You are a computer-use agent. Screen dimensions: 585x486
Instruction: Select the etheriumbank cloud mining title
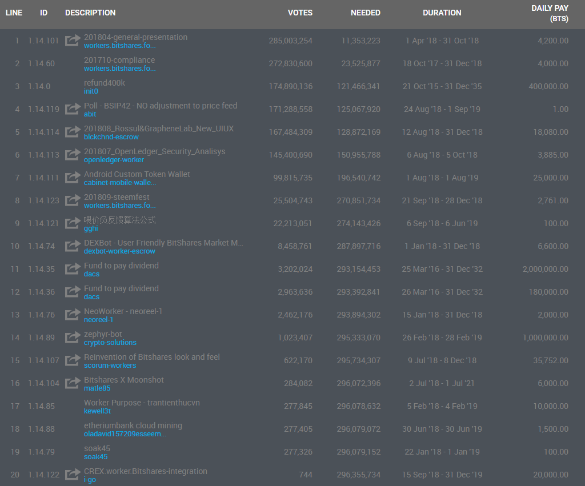coord(133,425)
